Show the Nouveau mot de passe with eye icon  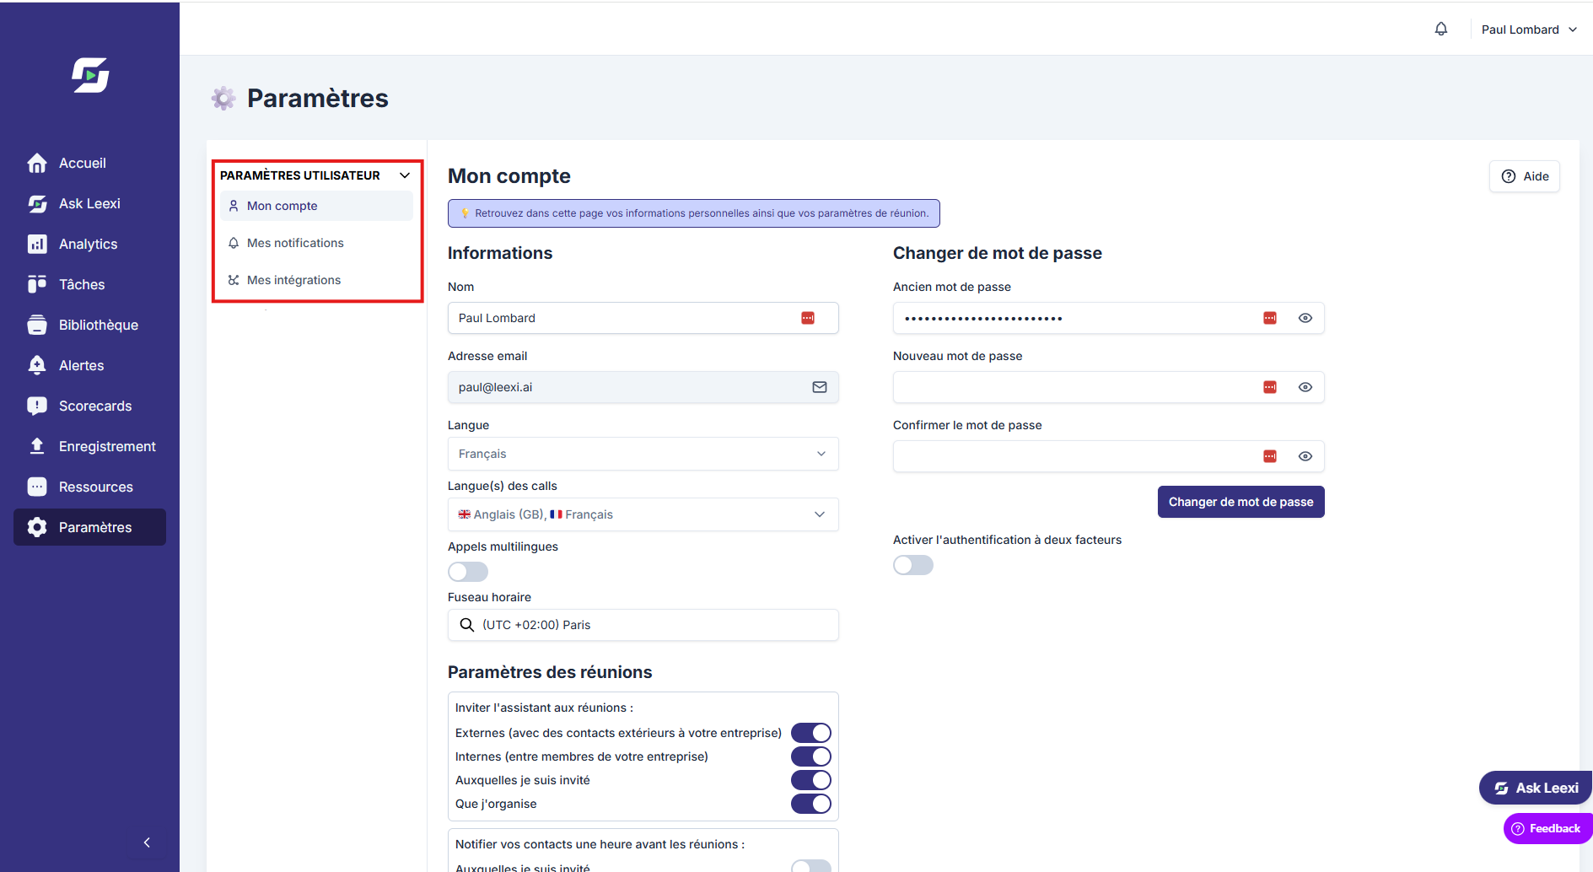1305,387
